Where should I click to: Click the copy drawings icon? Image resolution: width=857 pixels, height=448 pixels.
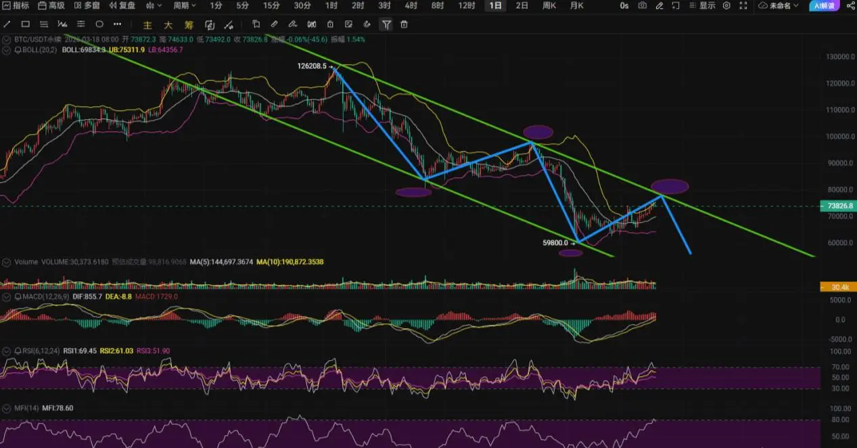(x=256, y=24)
